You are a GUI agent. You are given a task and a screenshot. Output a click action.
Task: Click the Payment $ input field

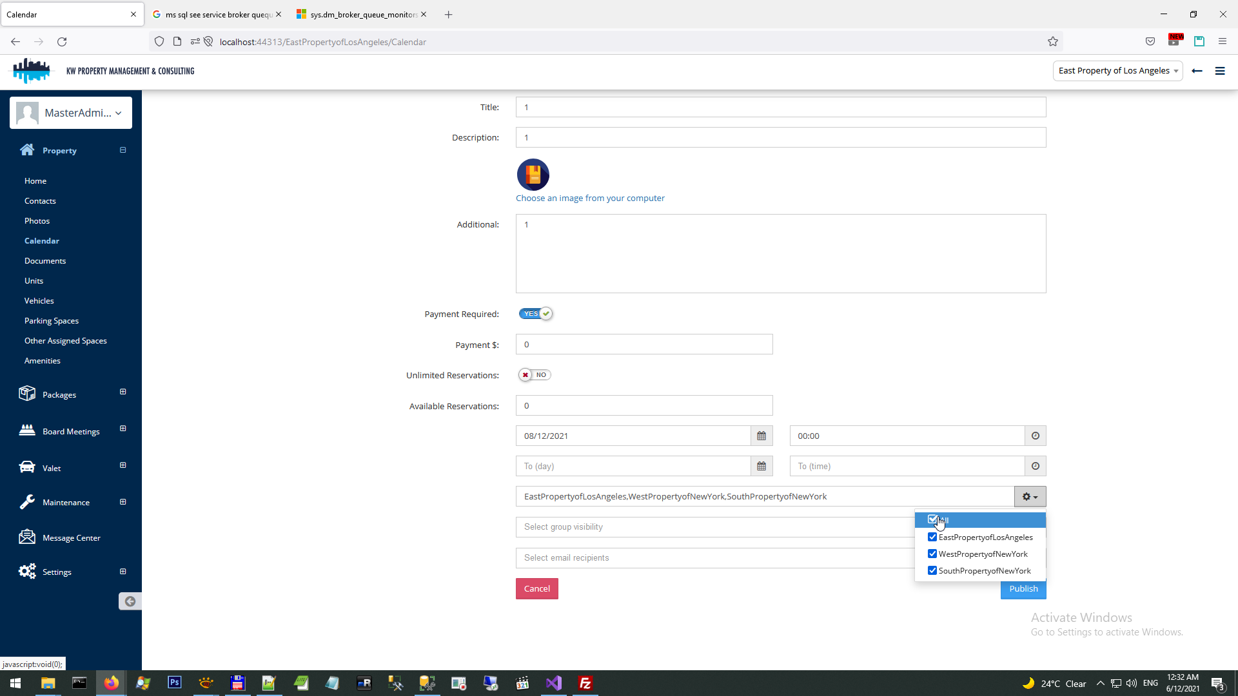click(x=644, y=345)
